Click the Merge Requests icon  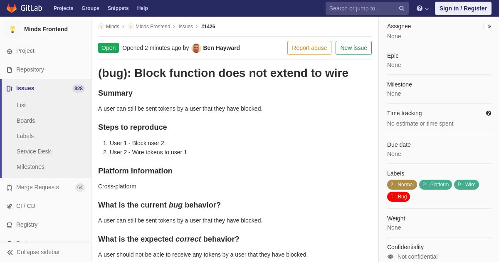coord(10,188)
